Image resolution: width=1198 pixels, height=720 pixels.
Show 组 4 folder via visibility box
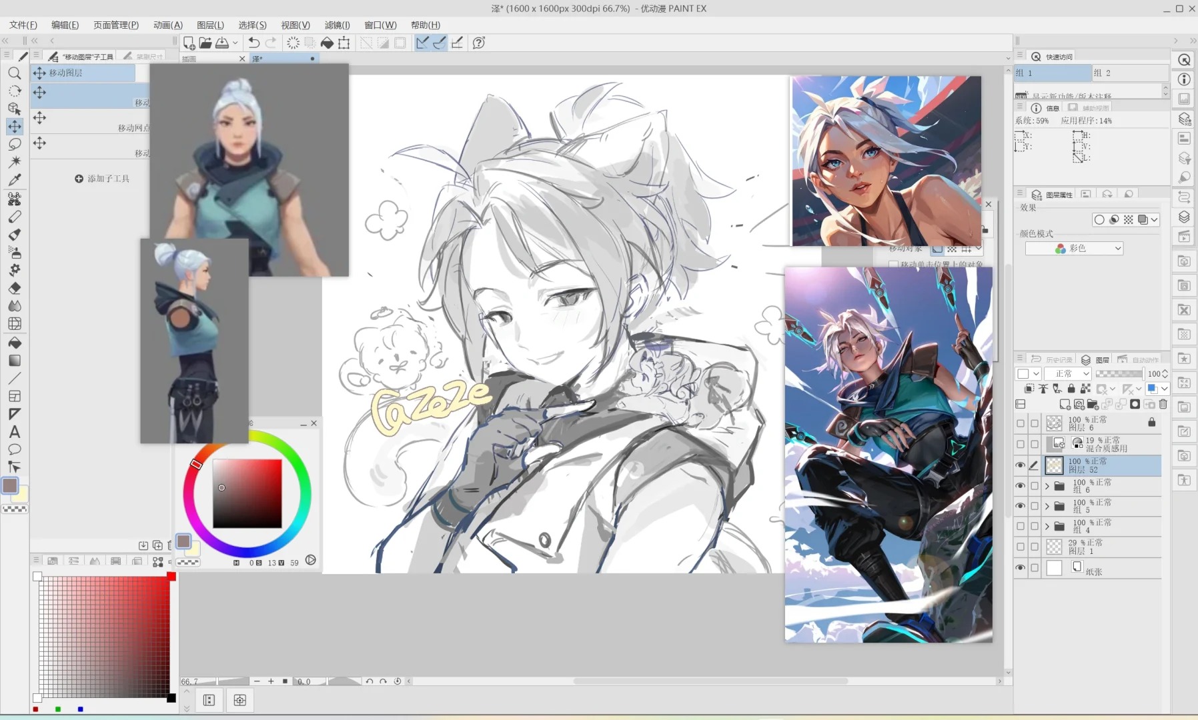click(x=1021, y=527)
